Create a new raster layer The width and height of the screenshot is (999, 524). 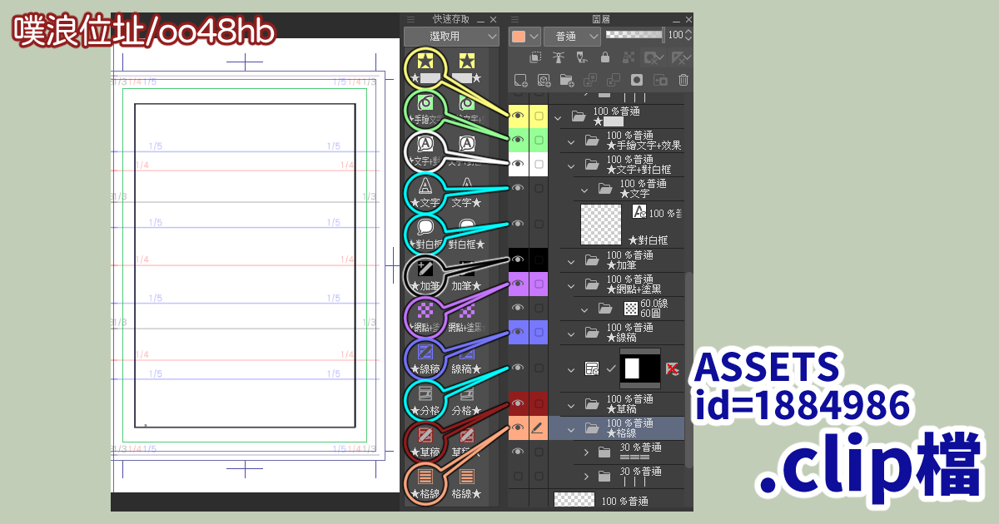coord(521,80)
